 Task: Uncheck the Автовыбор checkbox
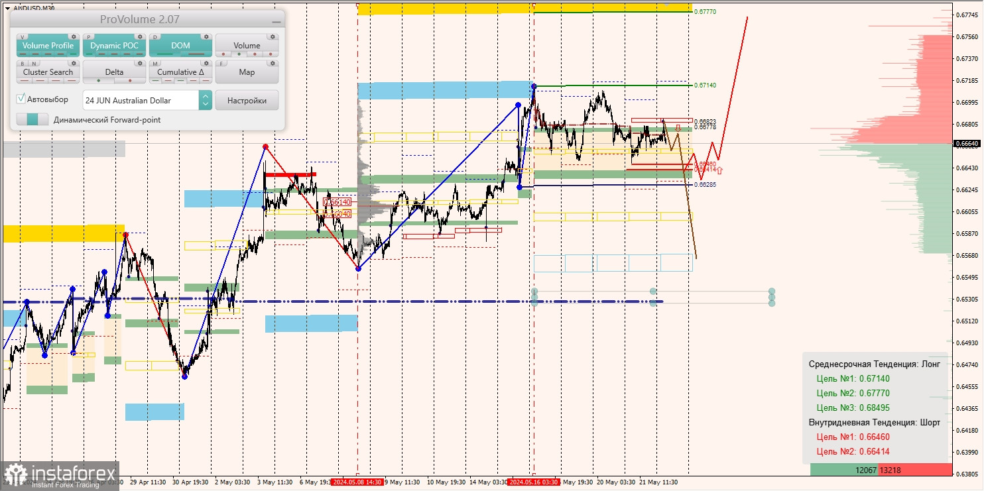(21, 99)
